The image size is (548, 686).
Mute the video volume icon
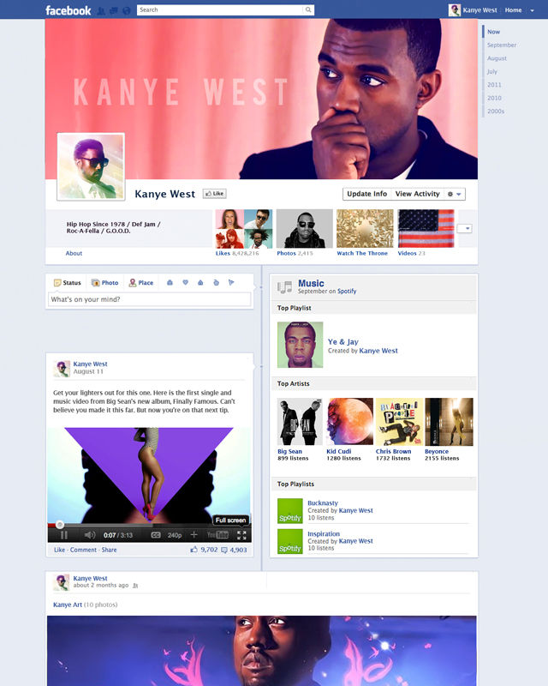click(90, 535)
